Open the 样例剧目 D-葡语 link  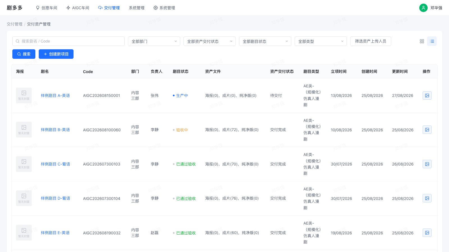coord(56,198)
